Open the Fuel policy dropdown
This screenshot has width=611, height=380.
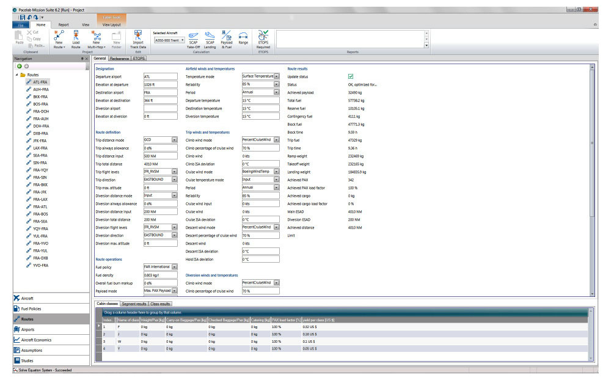click(x=175, y=266)
